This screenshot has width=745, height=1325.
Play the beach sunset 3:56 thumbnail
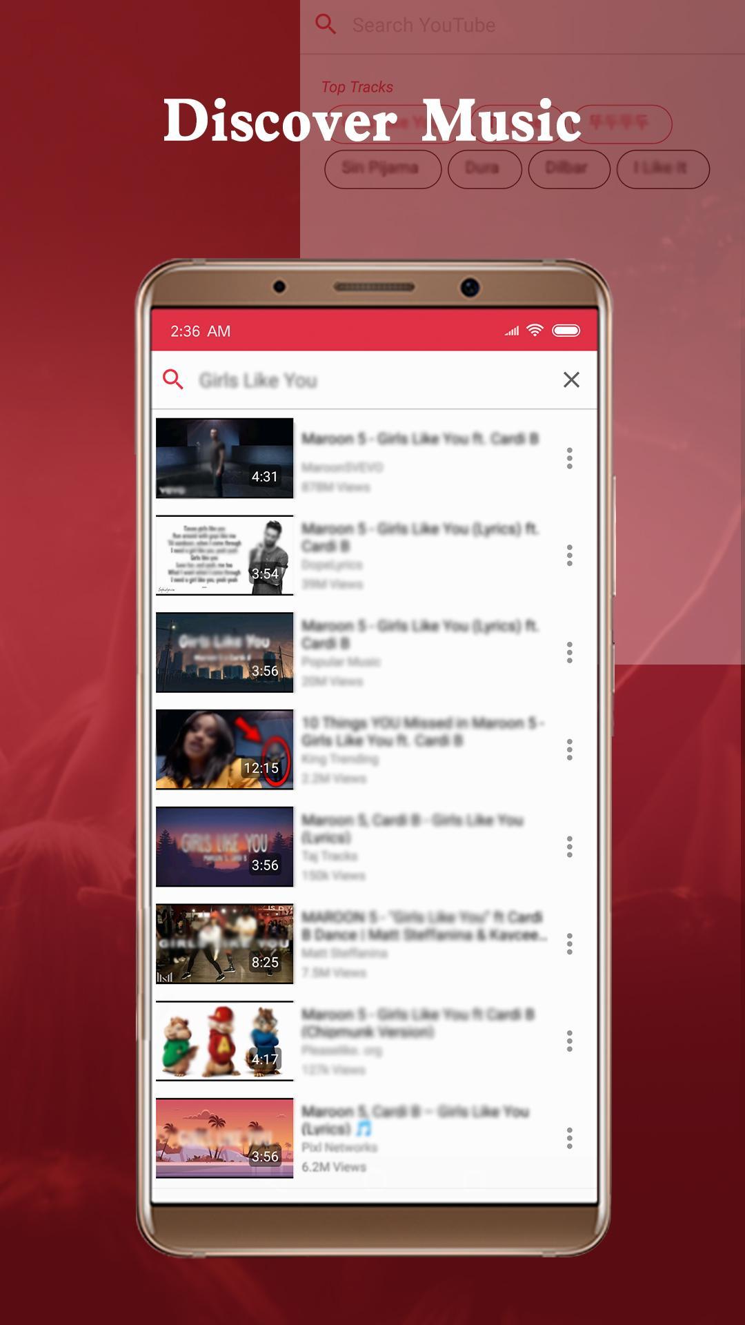point(225,1138)
